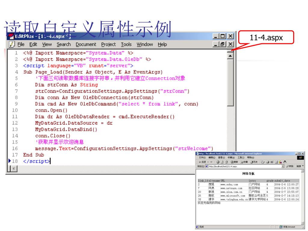Click the IE Discuss toolbar icon
This screenshot has height=231, width=308.
276,162
